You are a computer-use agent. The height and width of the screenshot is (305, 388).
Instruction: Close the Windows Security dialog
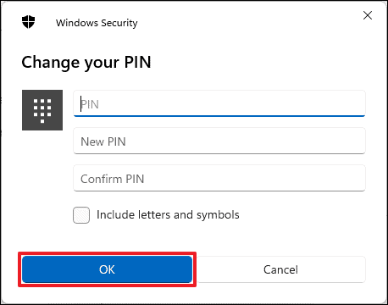(368, 15)
